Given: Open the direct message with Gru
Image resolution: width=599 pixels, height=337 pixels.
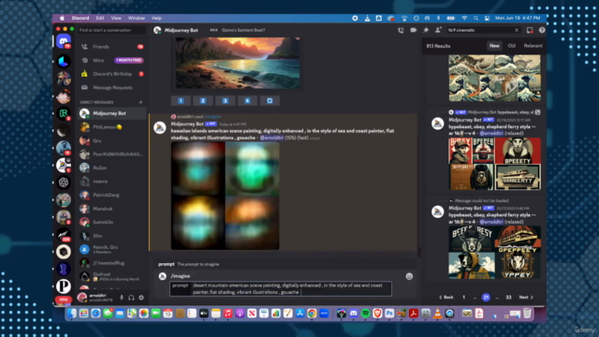Looking at the screenshot, I should 111,140.
